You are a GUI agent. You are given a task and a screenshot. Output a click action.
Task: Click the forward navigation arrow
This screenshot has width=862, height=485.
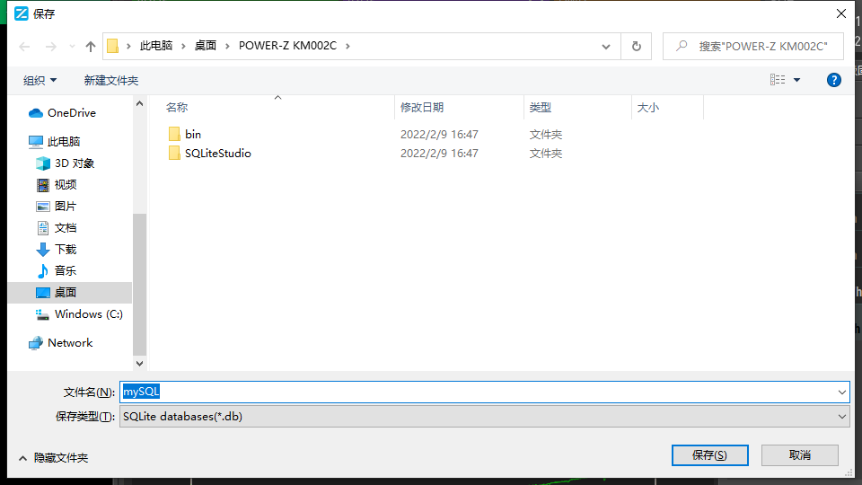(x=50, y=47)
